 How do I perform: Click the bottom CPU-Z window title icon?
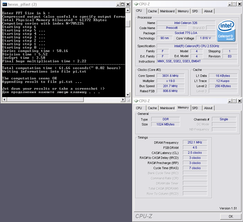136,101
